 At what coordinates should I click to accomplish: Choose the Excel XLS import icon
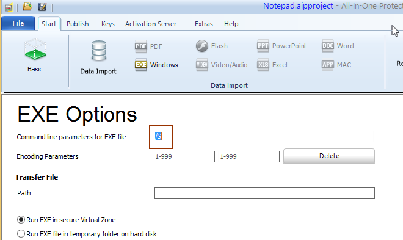[x=263, y=65]
